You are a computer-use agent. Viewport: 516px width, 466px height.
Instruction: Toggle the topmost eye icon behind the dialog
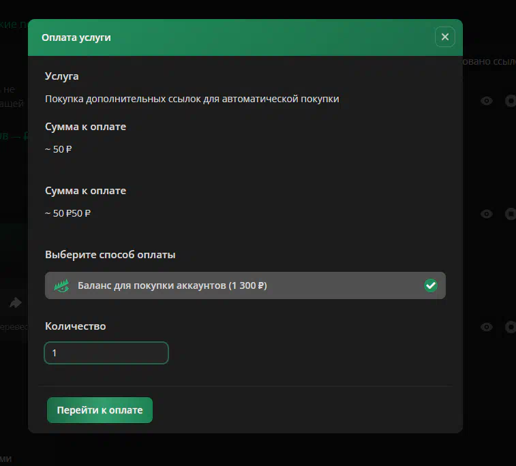(x=486, y=101)
